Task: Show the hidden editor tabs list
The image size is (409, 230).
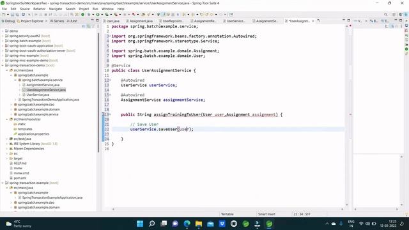Action: 318,20
